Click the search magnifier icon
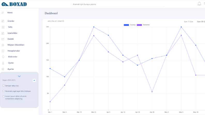Viewport: 205px width, 115px height. pyautogui.click(x=71, y=4)
